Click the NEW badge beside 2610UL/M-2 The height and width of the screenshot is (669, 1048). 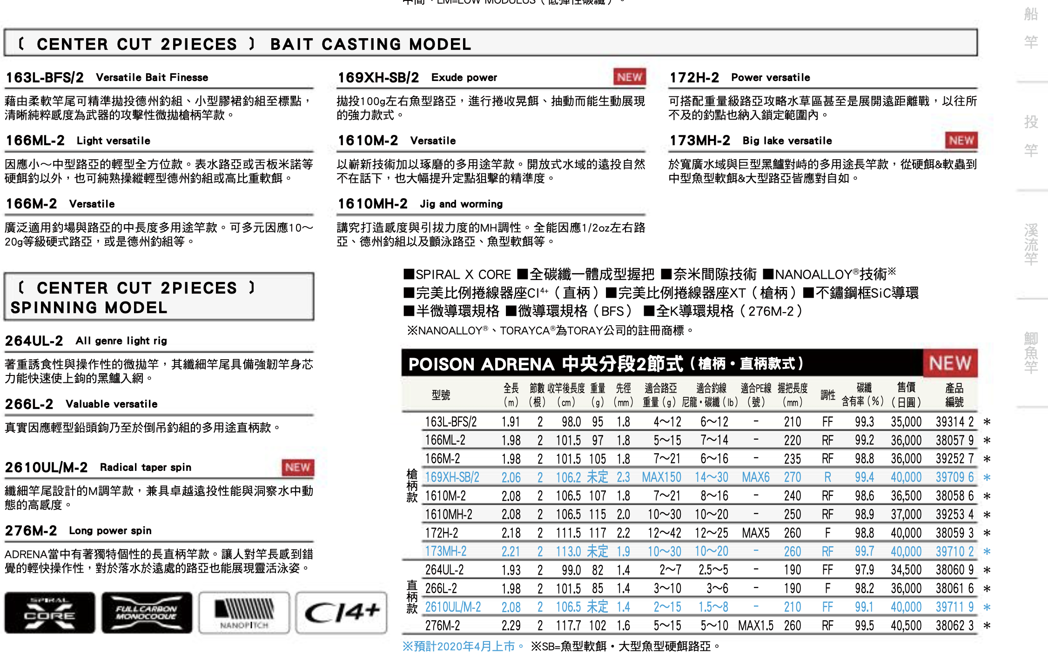(x=297, y=467)
